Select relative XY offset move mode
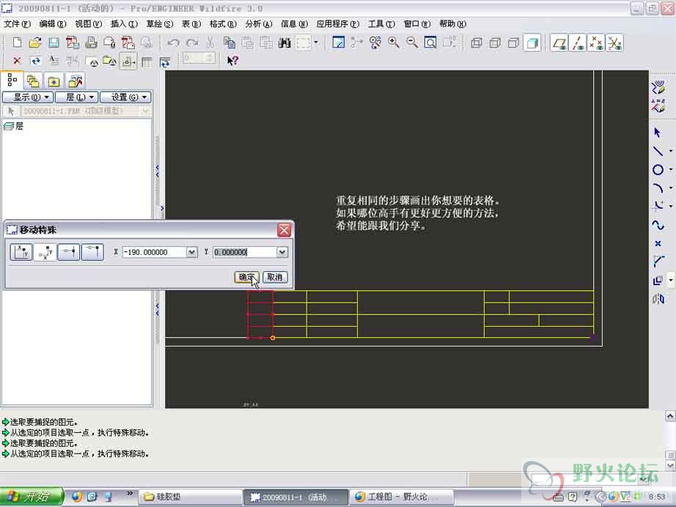 click(45, 252)
